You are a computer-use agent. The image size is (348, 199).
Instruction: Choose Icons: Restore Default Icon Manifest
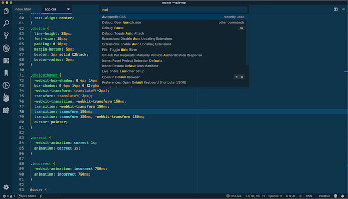174,66
